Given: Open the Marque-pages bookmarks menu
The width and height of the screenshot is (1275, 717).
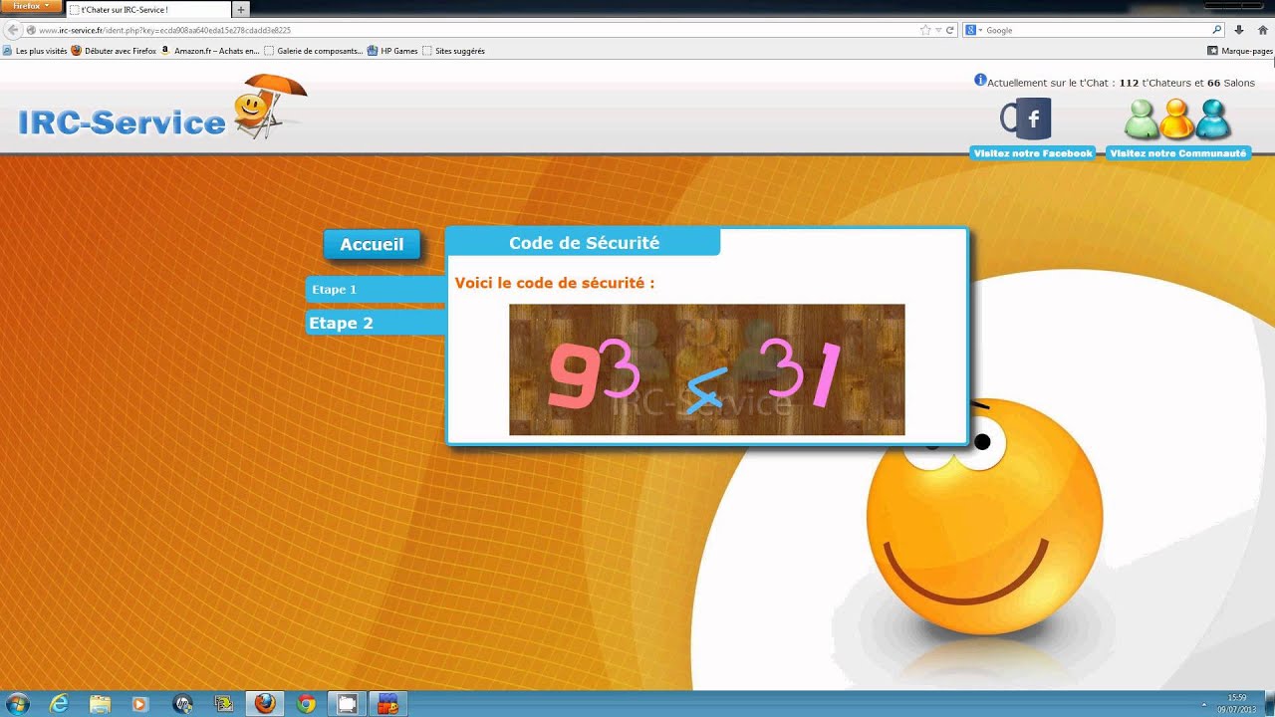Looking at the screenshot, I should (x=1240, y=51).
